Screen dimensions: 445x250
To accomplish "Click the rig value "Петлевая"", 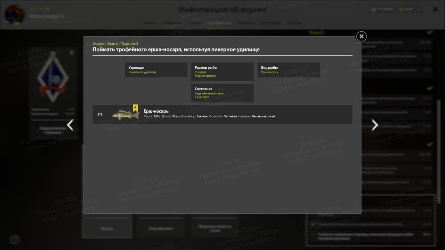I will [230, 116].
